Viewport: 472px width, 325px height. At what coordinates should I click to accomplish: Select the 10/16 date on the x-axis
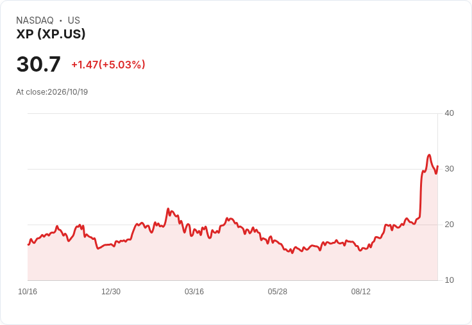point(28,292)
